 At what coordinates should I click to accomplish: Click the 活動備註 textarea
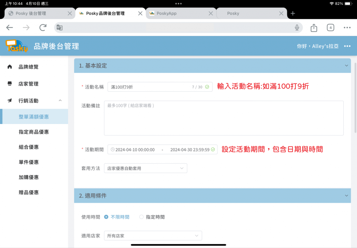coord(224,118)
